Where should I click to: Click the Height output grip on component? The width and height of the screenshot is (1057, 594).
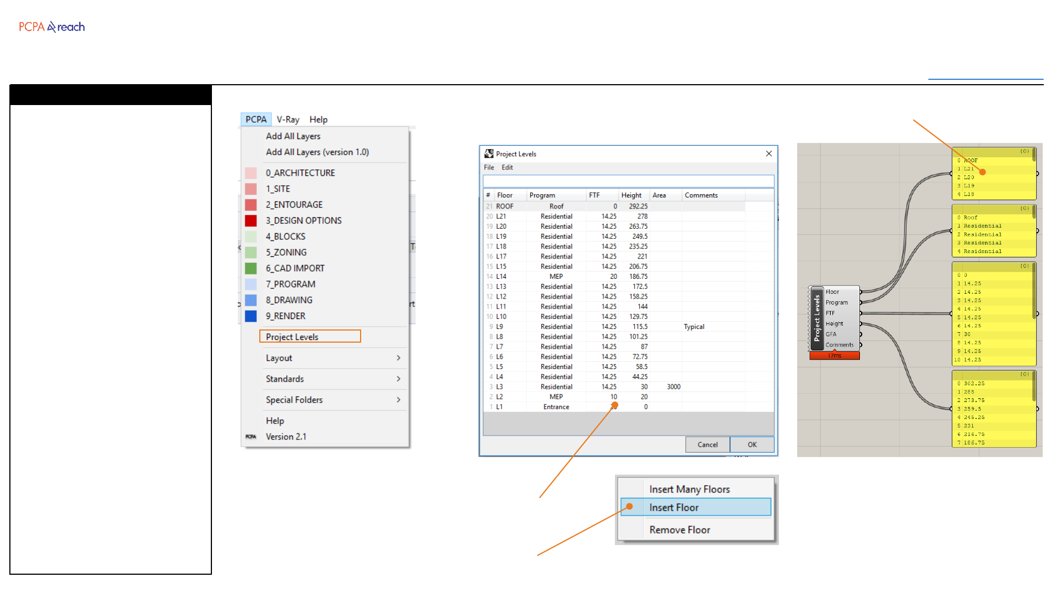click(860, 323)
